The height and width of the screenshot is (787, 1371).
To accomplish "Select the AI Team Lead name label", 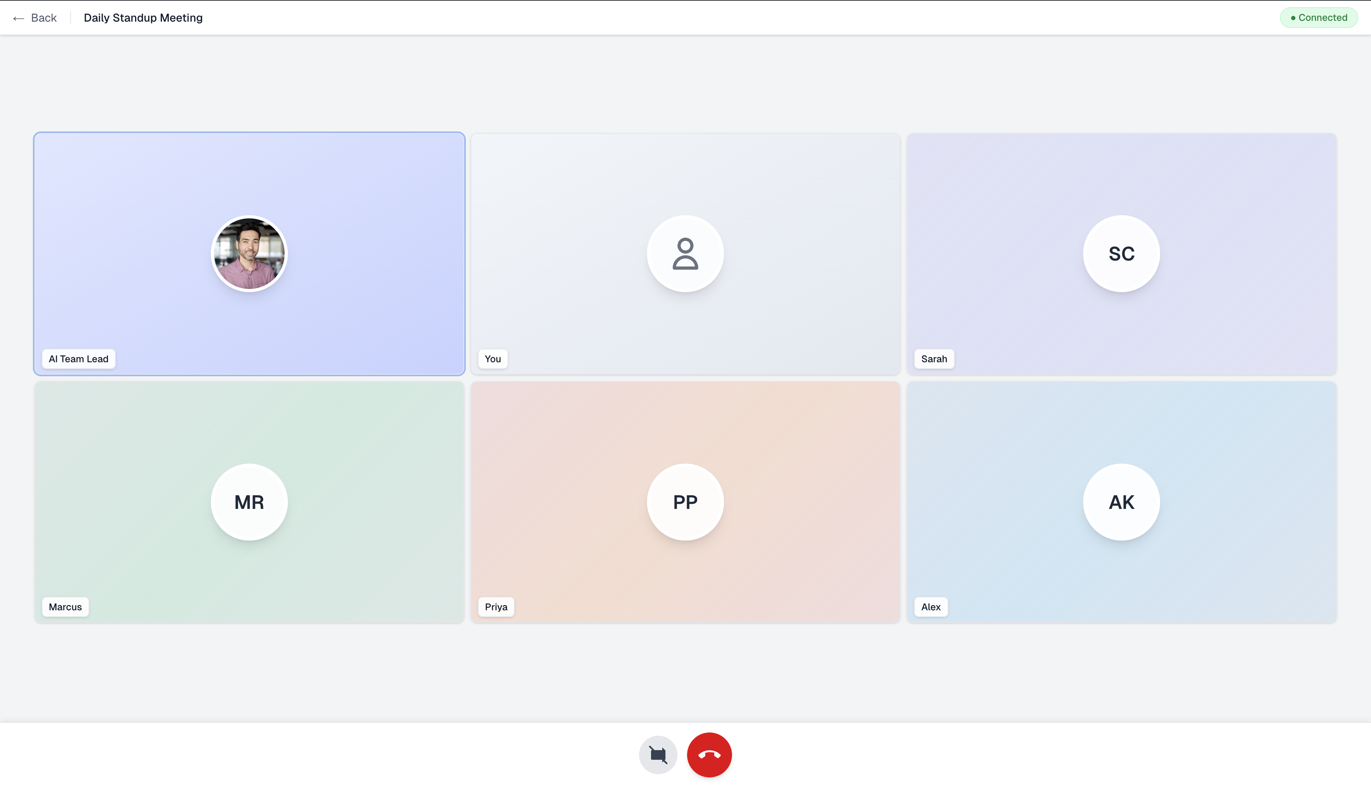I will pyautogui.click(x=79, y=359).
